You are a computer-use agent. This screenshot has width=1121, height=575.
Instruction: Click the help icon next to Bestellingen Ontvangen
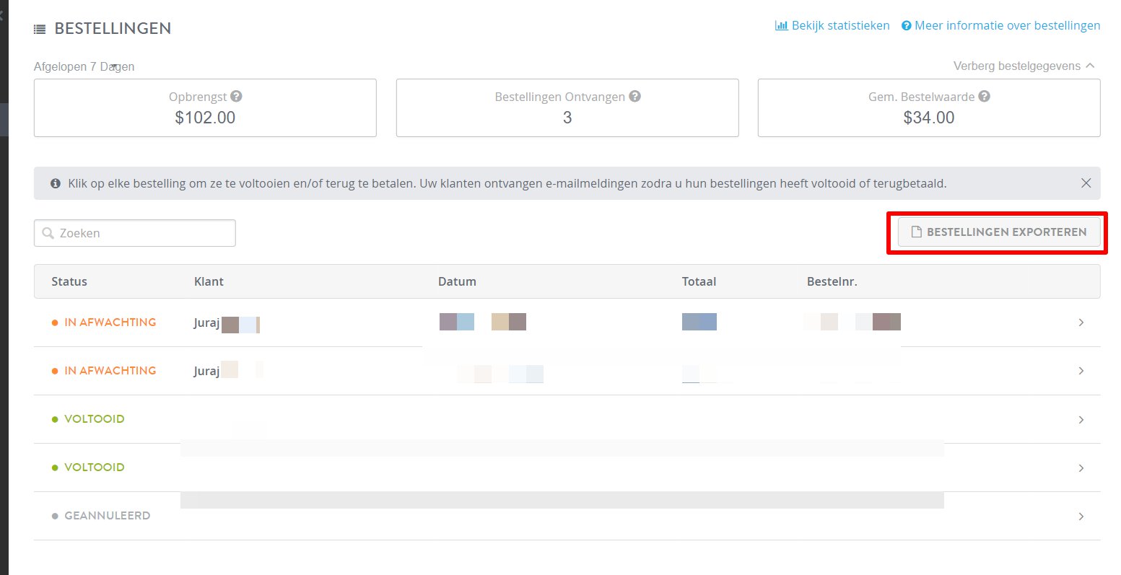point(634,96)
